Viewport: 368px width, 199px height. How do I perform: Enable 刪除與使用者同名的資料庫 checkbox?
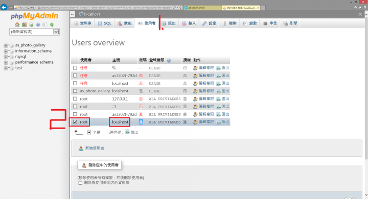tap(80, 183)
